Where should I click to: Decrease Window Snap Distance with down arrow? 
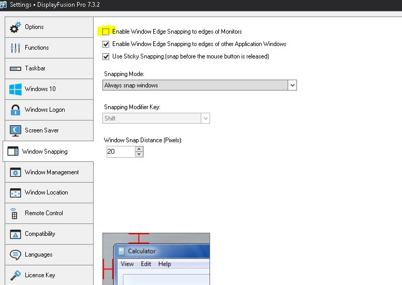[x=139, y=154]
